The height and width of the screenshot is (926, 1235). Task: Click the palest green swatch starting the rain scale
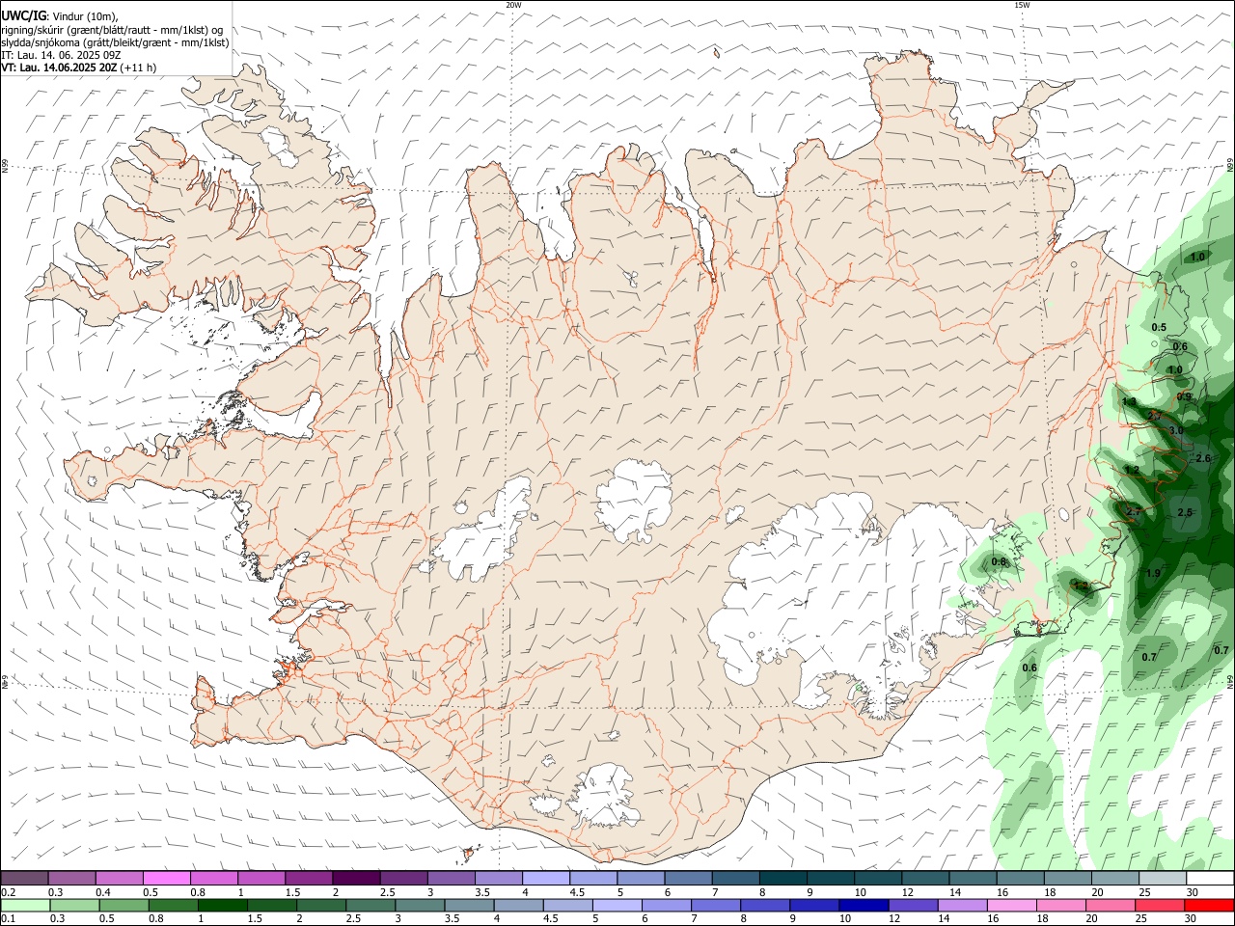(x=25, y=906)
